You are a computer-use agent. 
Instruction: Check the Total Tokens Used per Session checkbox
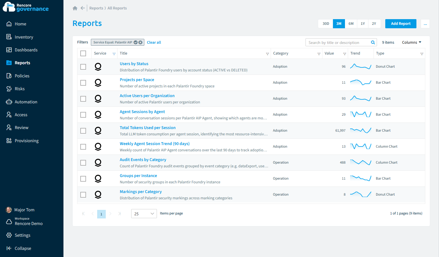pos(83,131)
